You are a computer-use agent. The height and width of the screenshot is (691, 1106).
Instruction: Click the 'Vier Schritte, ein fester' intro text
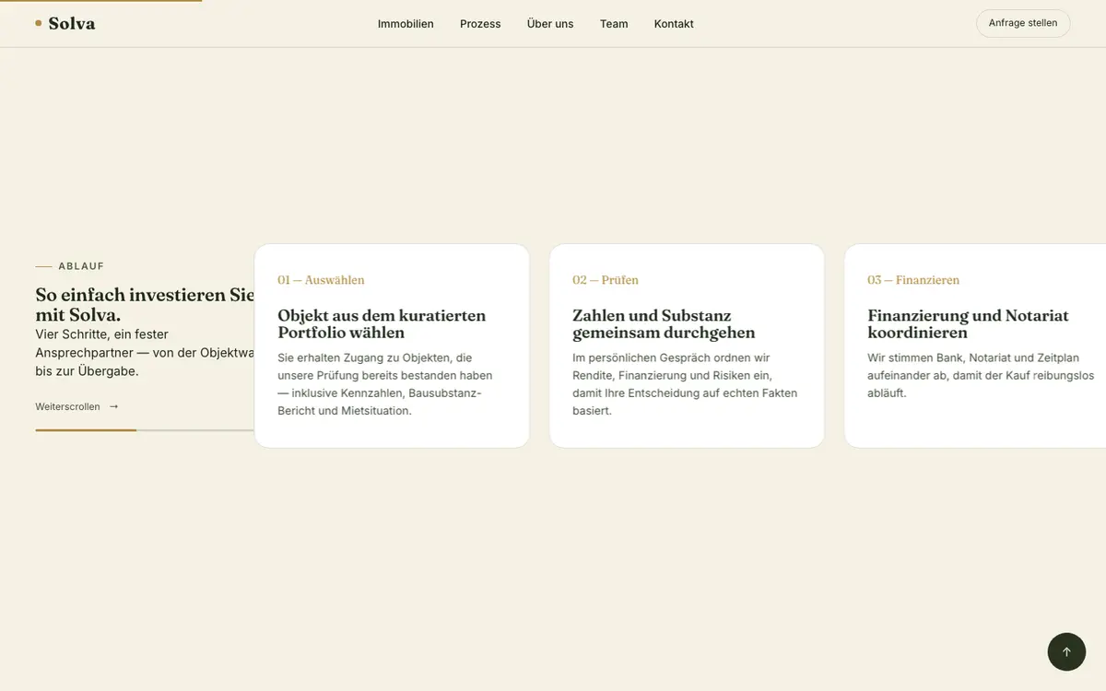tap(145, 353)
